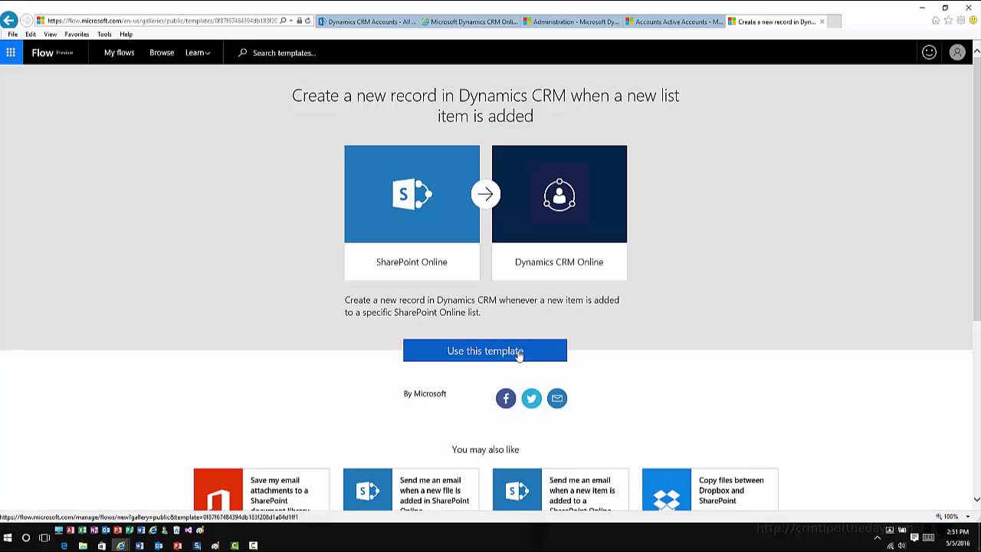Click the Cortana circle icon
981x552 pixels.
pos(26,538)
